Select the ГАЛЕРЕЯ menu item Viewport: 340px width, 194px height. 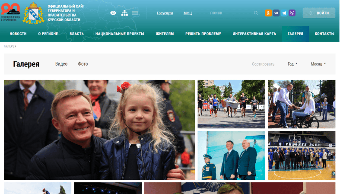click(296, 34)
